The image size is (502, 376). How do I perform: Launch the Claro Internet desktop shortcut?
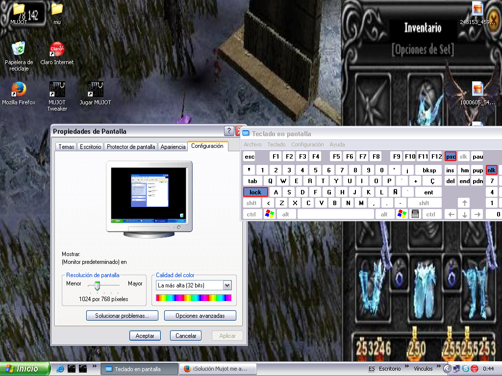point(57,49)
